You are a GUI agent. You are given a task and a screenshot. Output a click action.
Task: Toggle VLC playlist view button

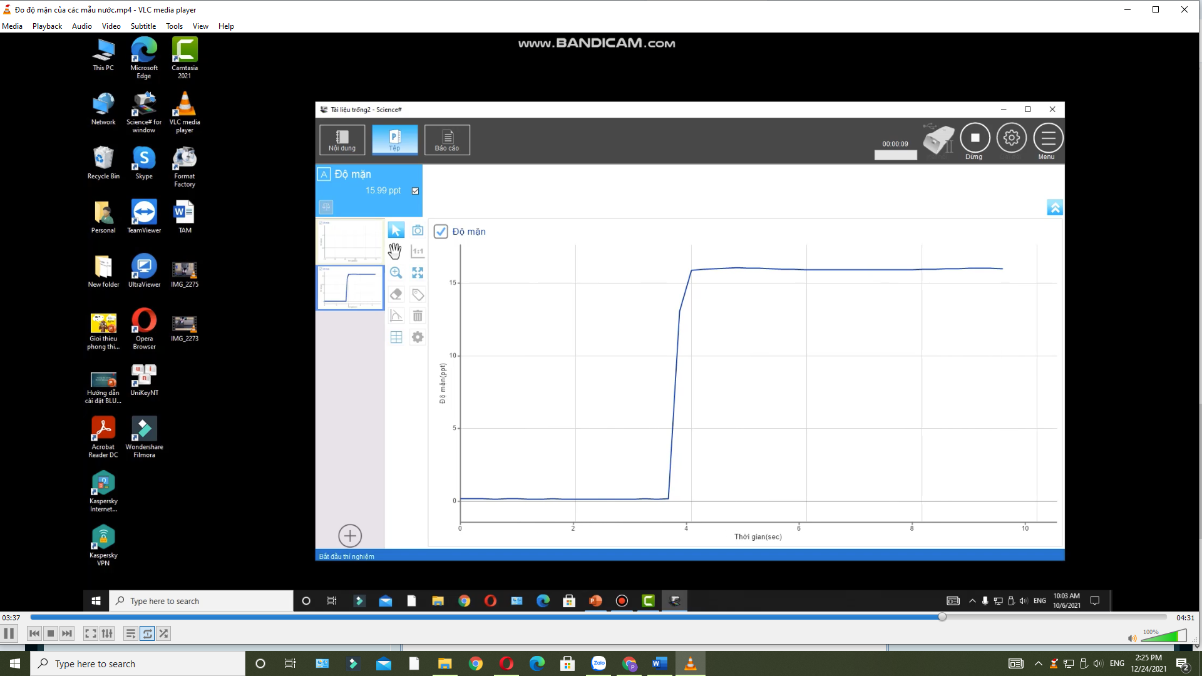tap(130, 633)
